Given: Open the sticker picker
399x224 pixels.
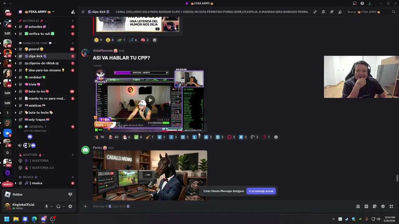Looking at the screenshot, I should point(375,206).
